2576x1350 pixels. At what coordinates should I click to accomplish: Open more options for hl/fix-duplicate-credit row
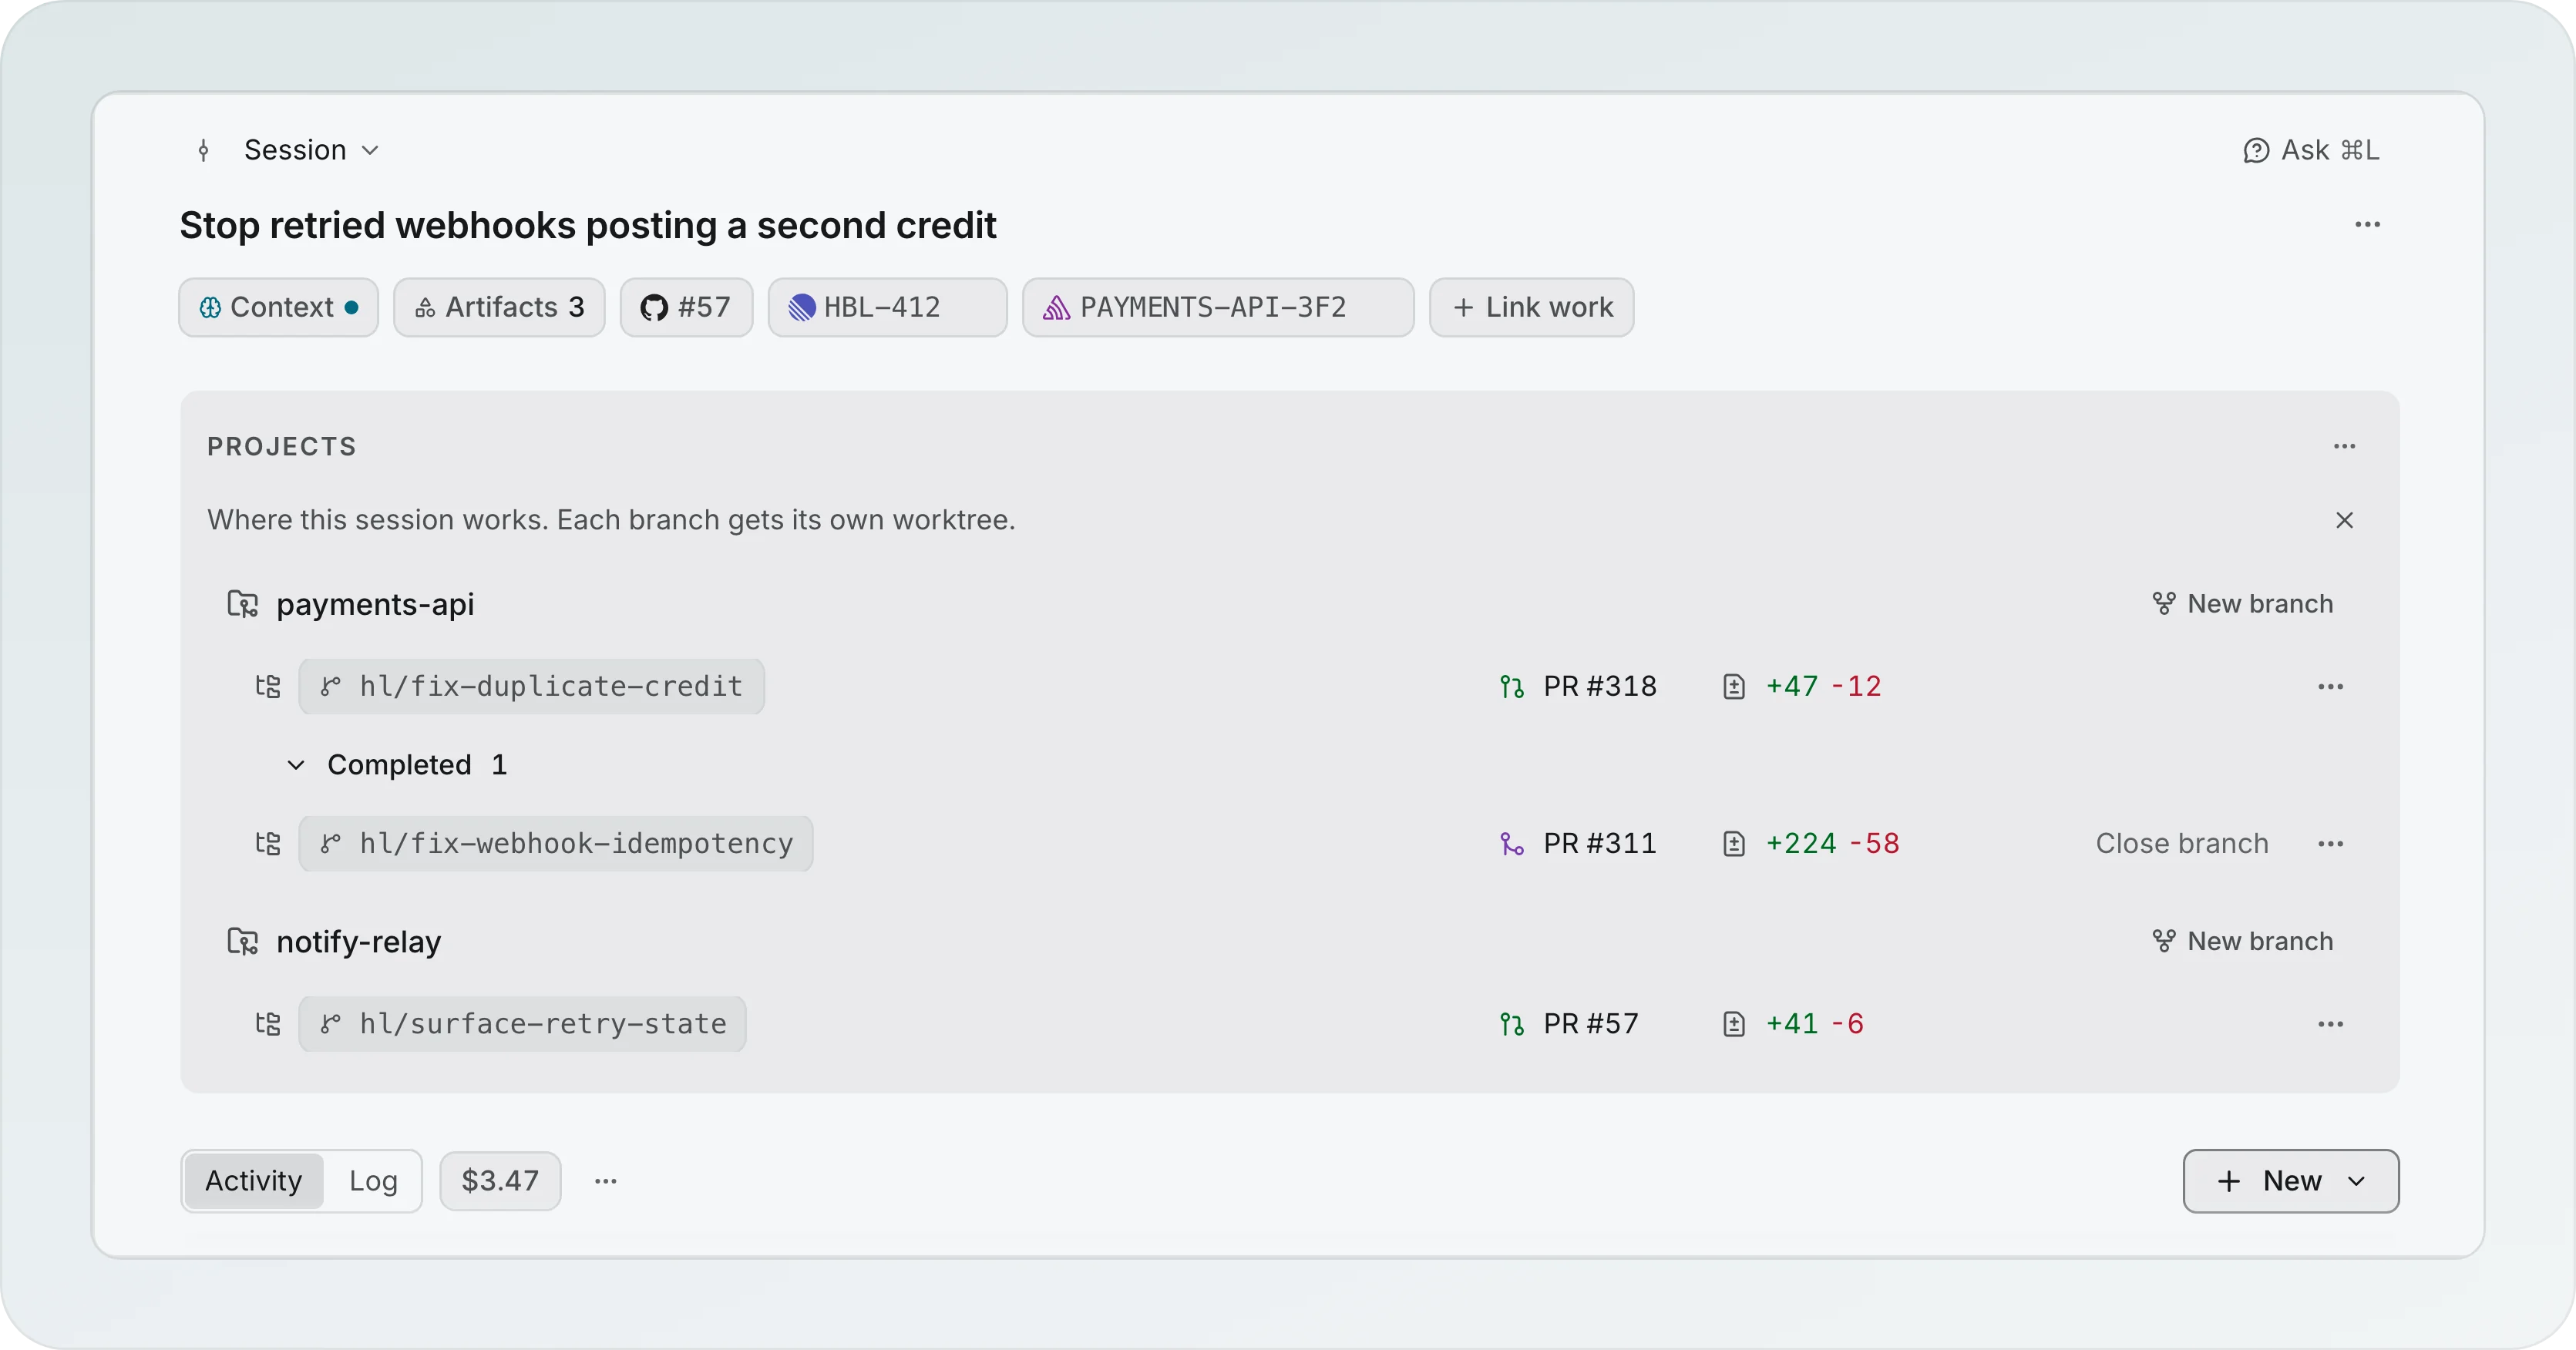2331,687
